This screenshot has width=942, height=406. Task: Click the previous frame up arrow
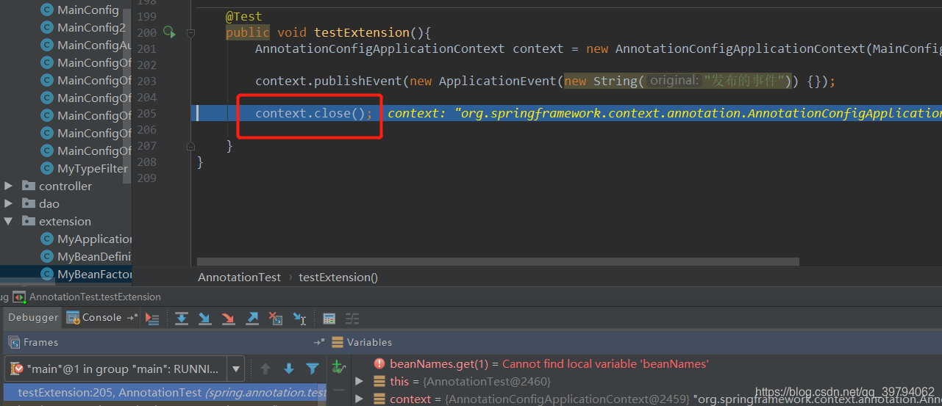click(x=265, y=369)
